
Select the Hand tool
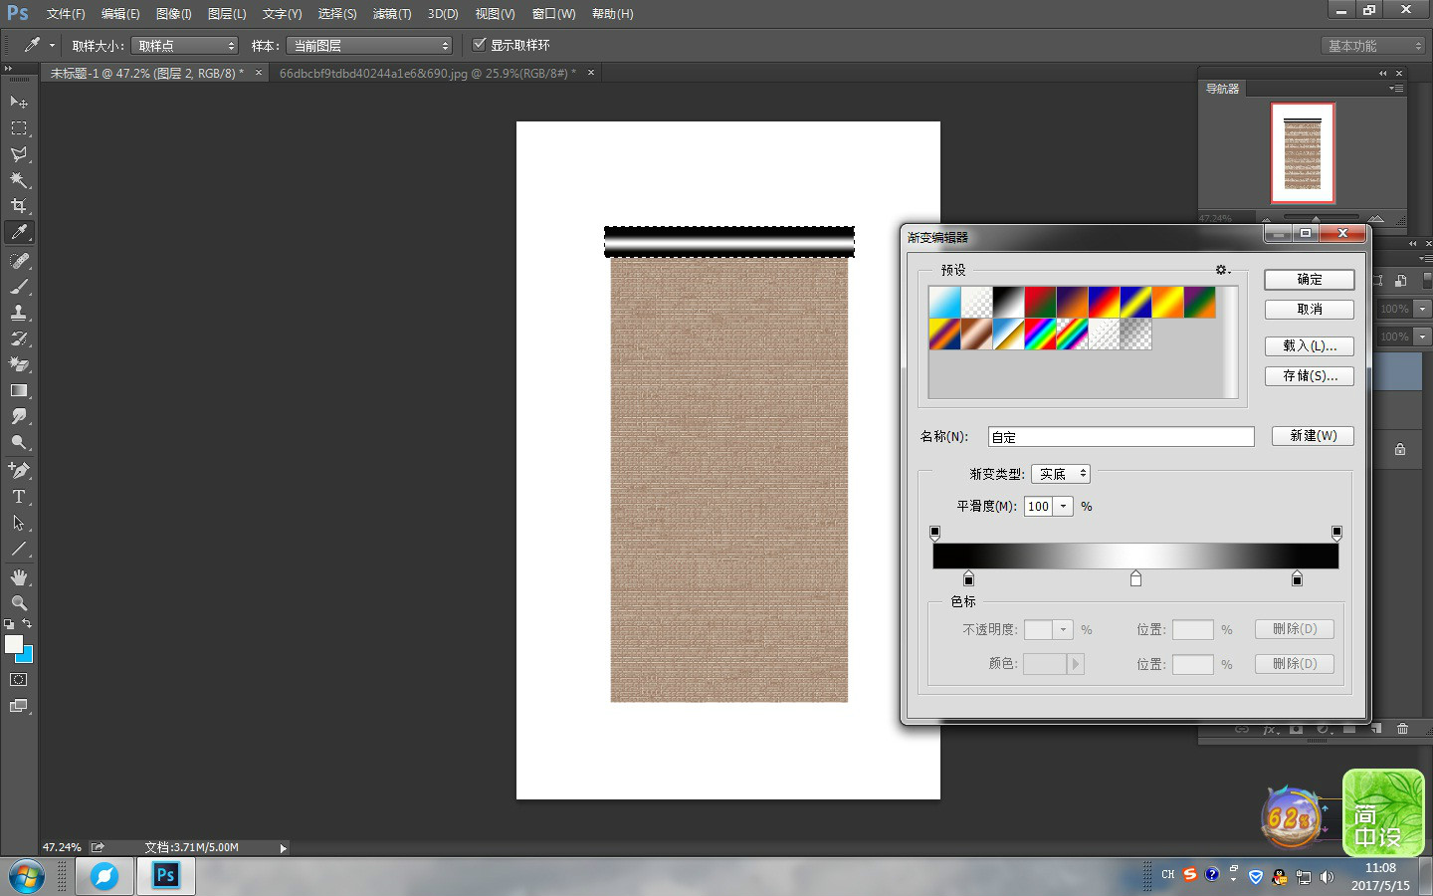[19, 577]
